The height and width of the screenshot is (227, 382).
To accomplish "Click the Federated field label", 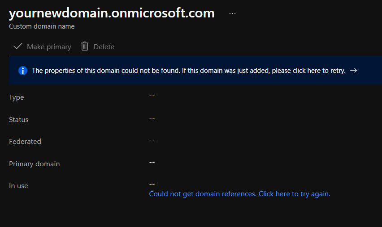I will coord(25,142).
